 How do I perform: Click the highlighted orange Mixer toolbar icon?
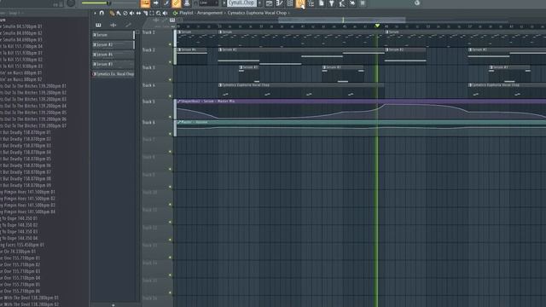(300, 3)
